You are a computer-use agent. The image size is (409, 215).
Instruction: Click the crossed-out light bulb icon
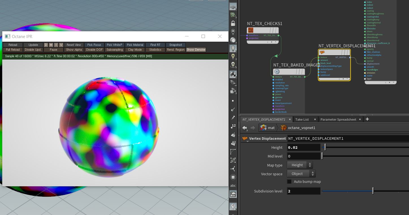(233, 32)
